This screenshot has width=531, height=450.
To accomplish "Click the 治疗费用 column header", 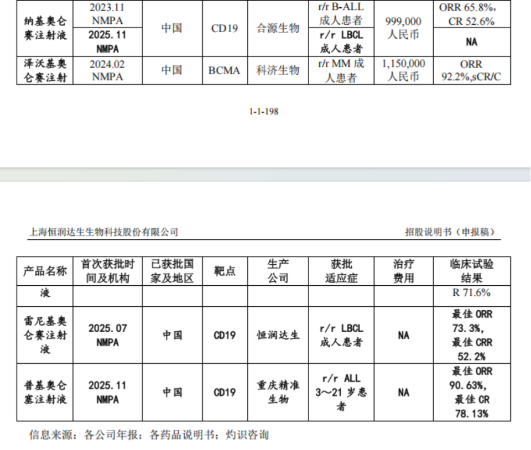I will tap(403, 271).
